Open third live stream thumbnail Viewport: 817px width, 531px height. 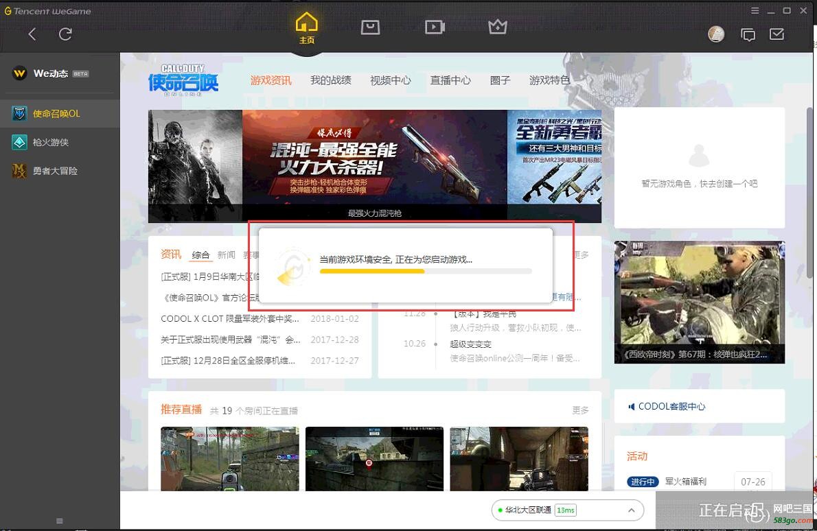pyautogui.click(x=519, y=459)
